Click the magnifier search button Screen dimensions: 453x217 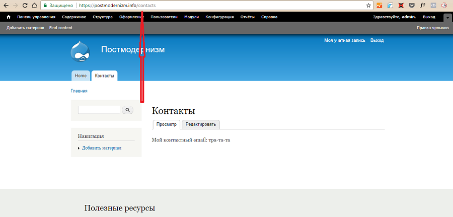coord(127,110)
